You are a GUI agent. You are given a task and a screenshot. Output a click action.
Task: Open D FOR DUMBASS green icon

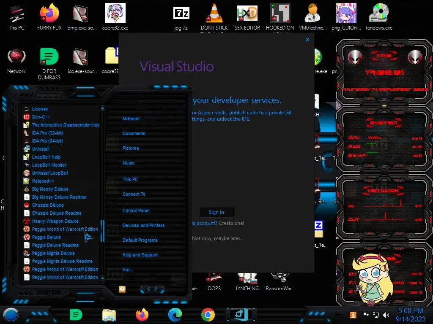click(49, 64)
